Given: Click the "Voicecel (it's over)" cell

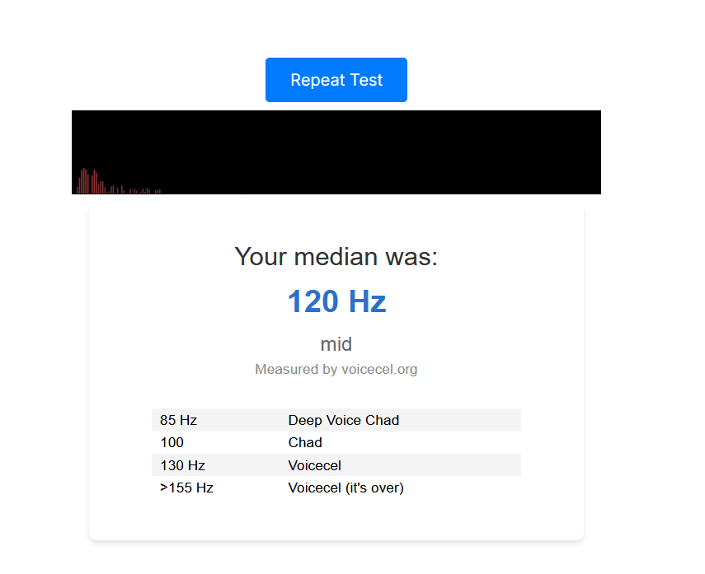Looking at the screenshot, I should (346, 488).
